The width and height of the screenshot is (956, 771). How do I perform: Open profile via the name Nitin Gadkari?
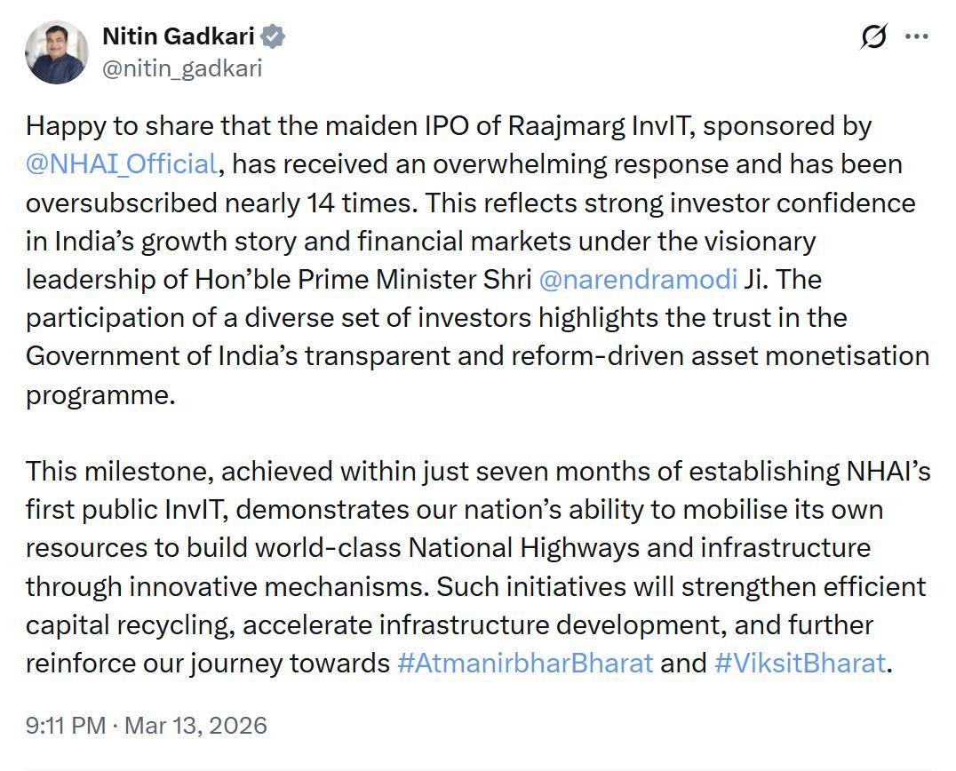pyautogui.click(x=178, y=36)
